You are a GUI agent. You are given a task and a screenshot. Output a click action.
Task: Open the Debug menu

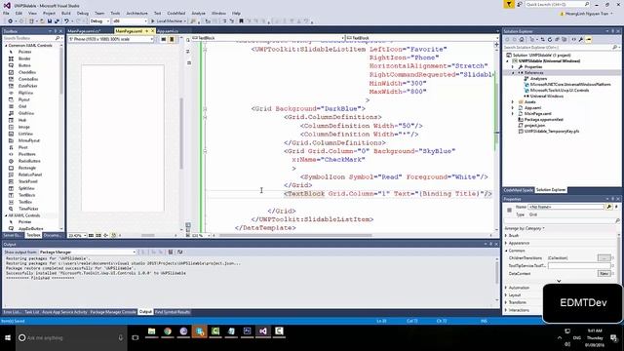(x=83, y=13)
